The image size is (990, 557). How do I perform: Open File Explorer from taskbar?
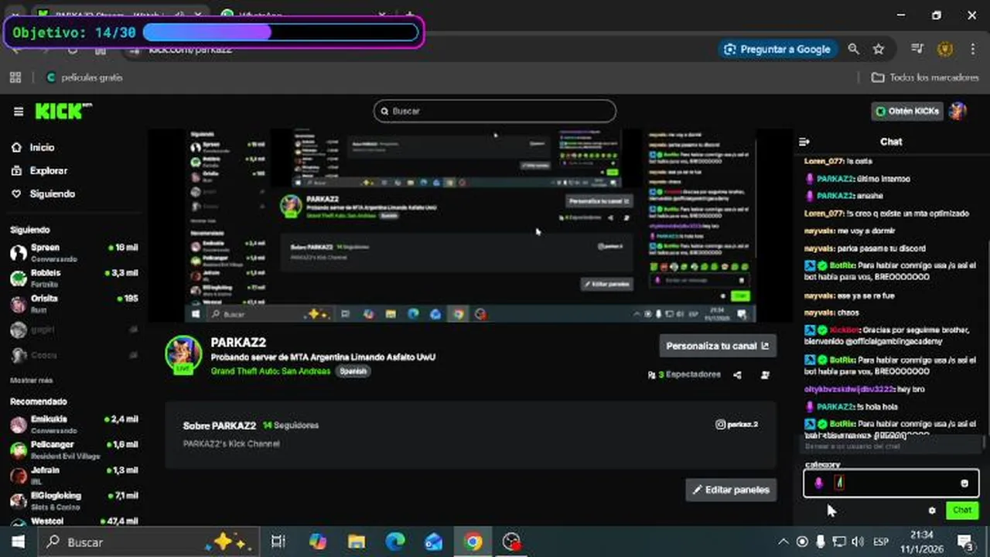pyautogui.click(x=356, y=542)
